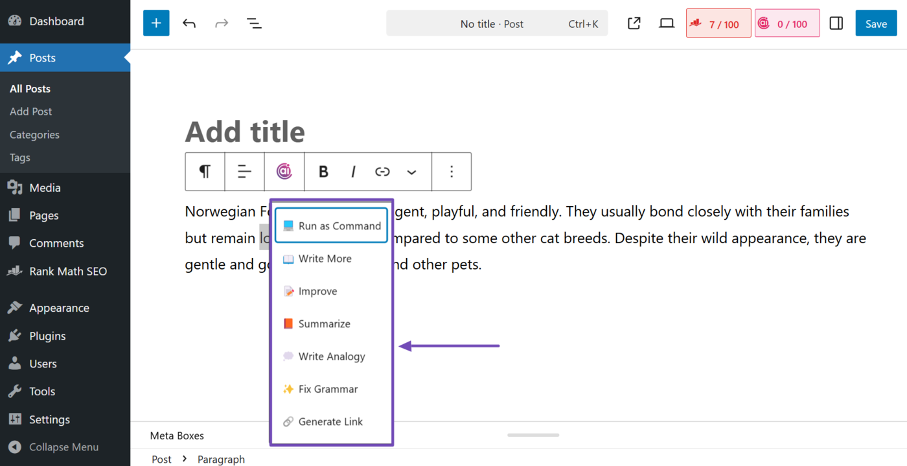Viewport: 907px width, 466px height.
Task: Choose Run as Command
Action: pos(331,226)
